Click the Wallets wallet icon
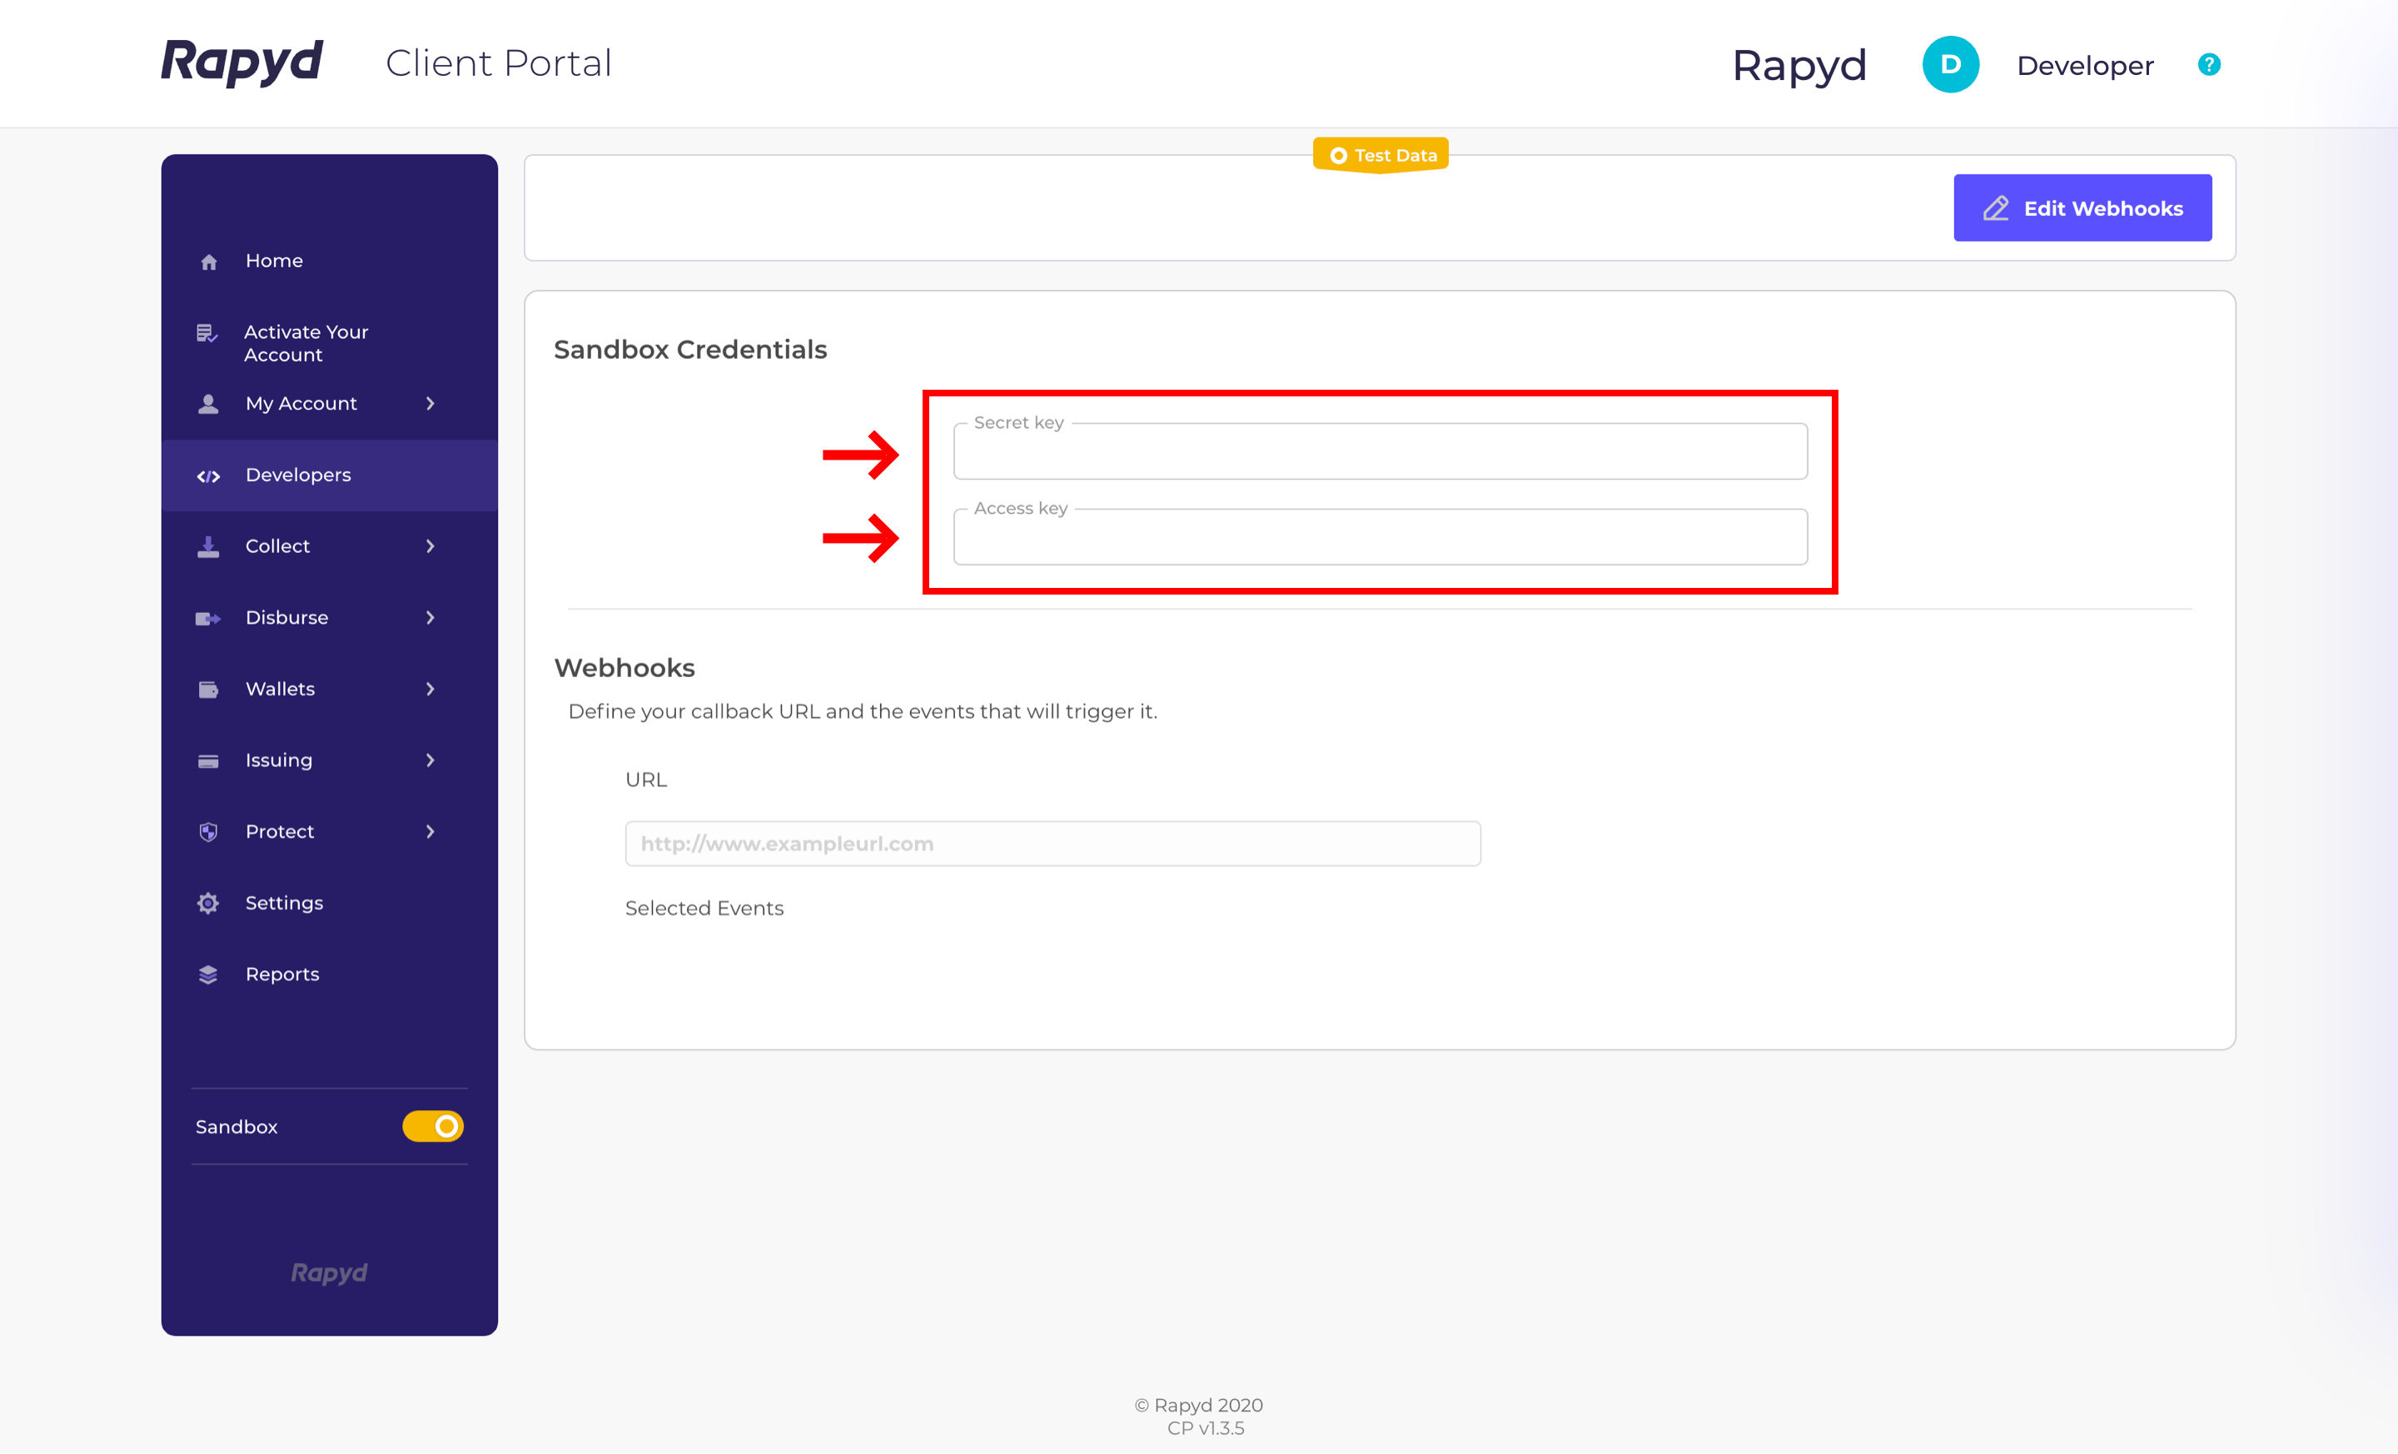Viewport: 2398px width, 1454px height. click(x=208, y=690)
